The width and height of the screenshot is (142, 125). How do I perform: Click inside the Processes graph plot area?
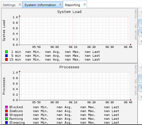75,86
